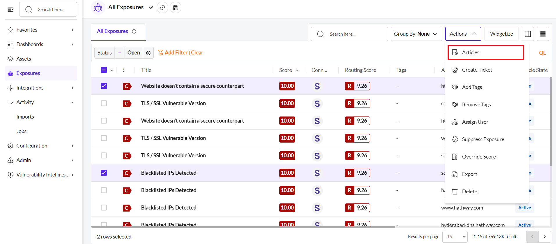Viewport: 556px width, 244px height.
Task: Copy link icon next to All Exposures
Action: pyautogui.click(x=162, y=8)
